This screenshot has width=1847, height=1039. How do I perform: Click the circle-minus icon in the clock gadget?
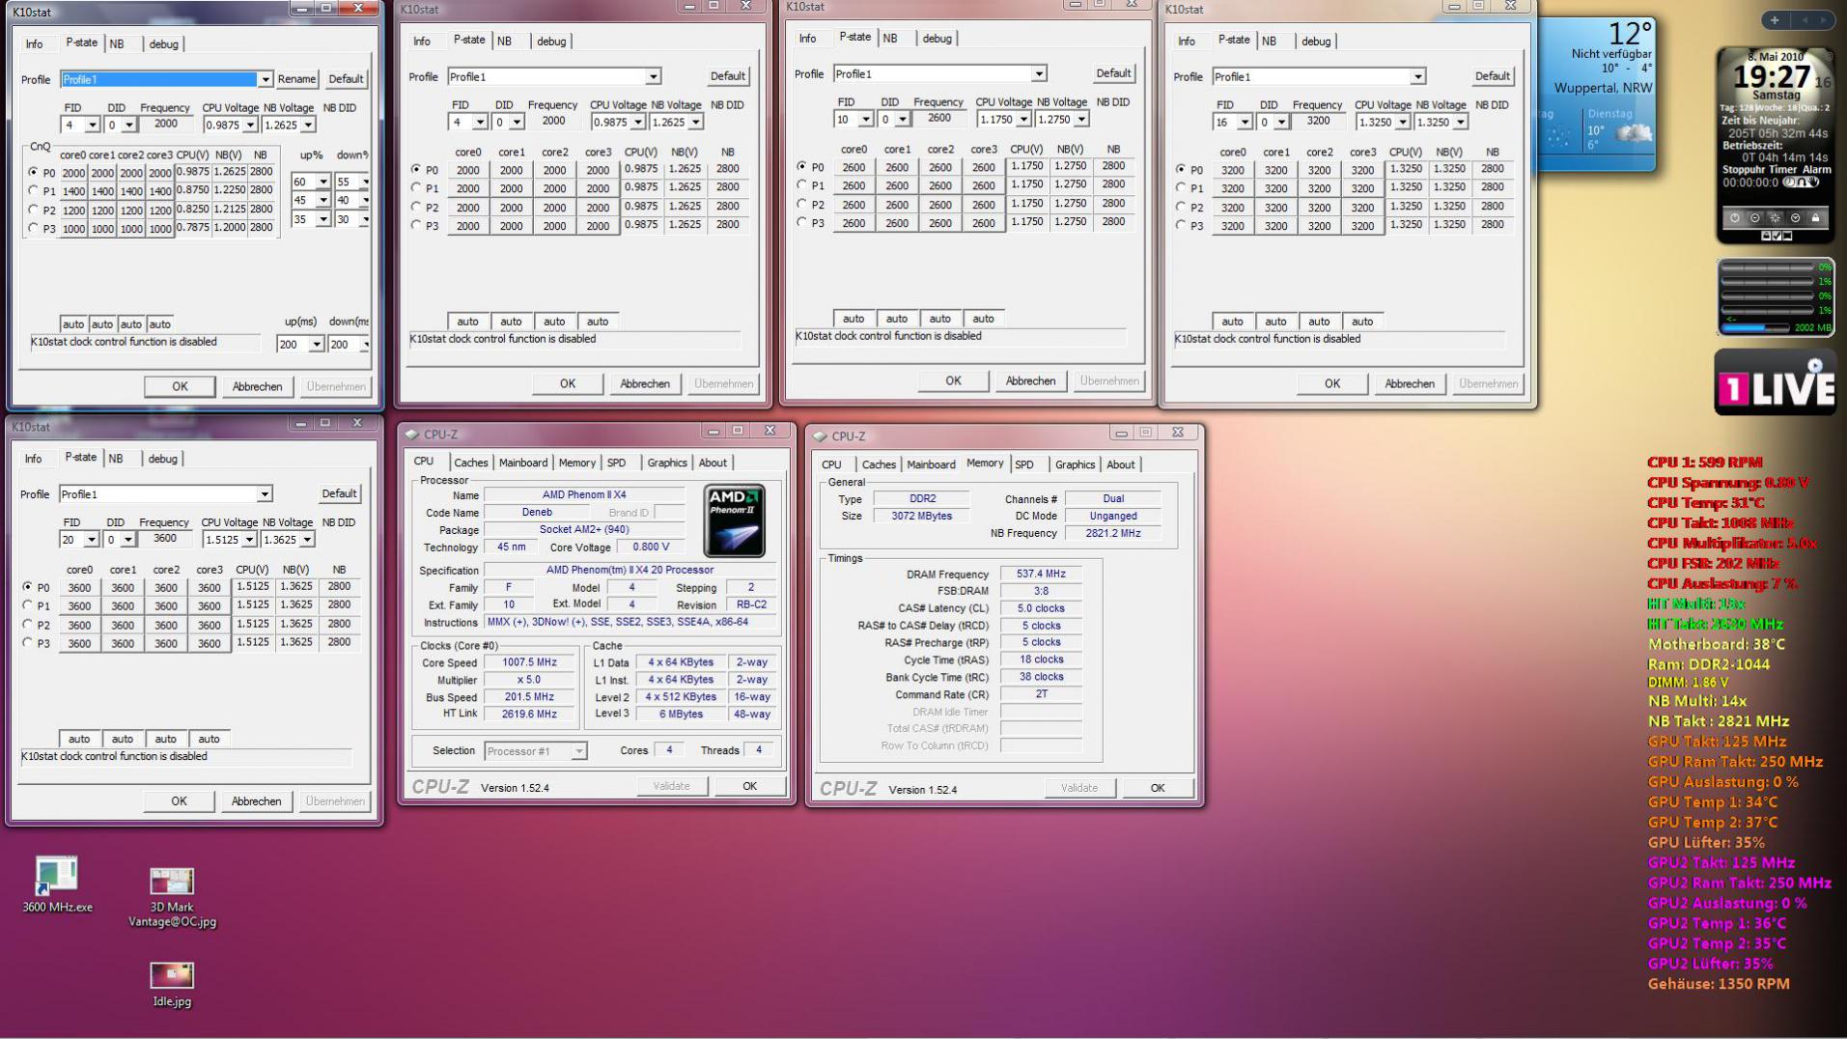coord(1754,218)
